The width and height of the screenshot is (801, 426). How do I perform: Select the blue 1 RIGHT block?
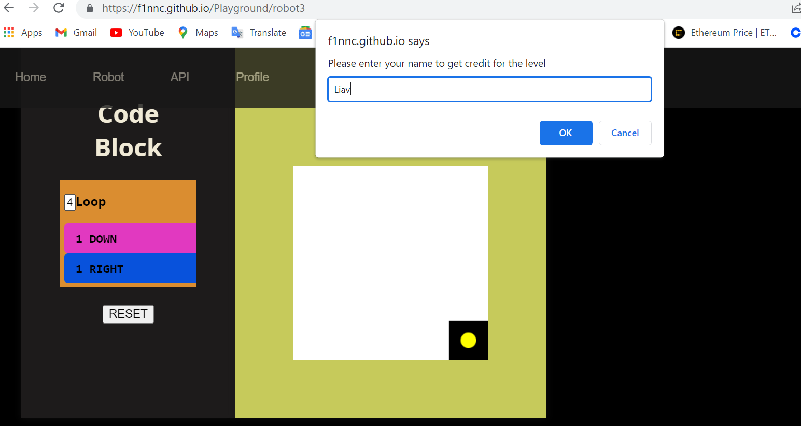tap(130, 269)
